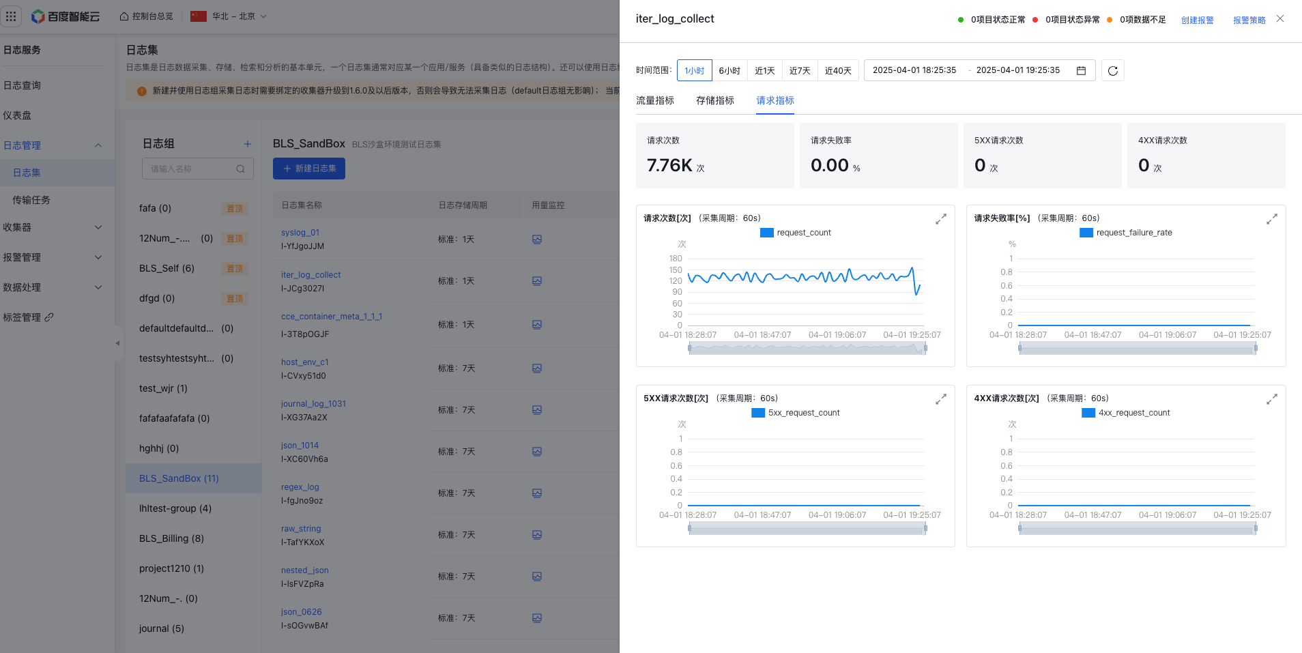Screen dimensions: 1302x653
Task: Select BLS_SandBox (11) log group
Action: click(x=194, y=478)
